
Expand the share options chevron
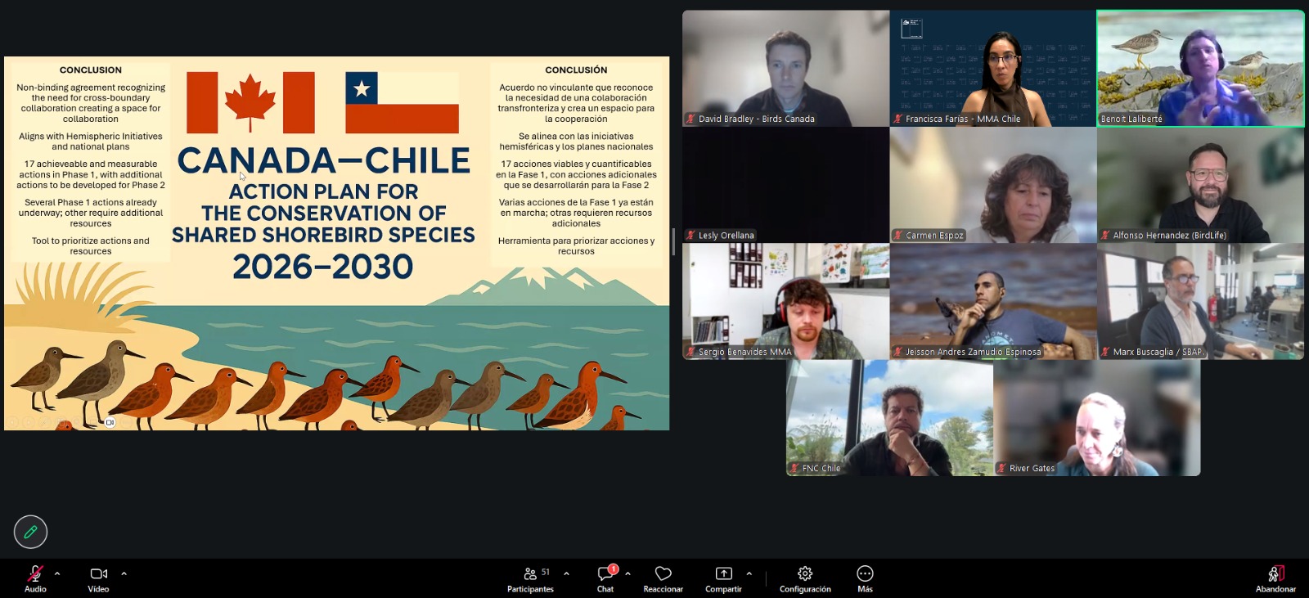(x=749, y=573)
